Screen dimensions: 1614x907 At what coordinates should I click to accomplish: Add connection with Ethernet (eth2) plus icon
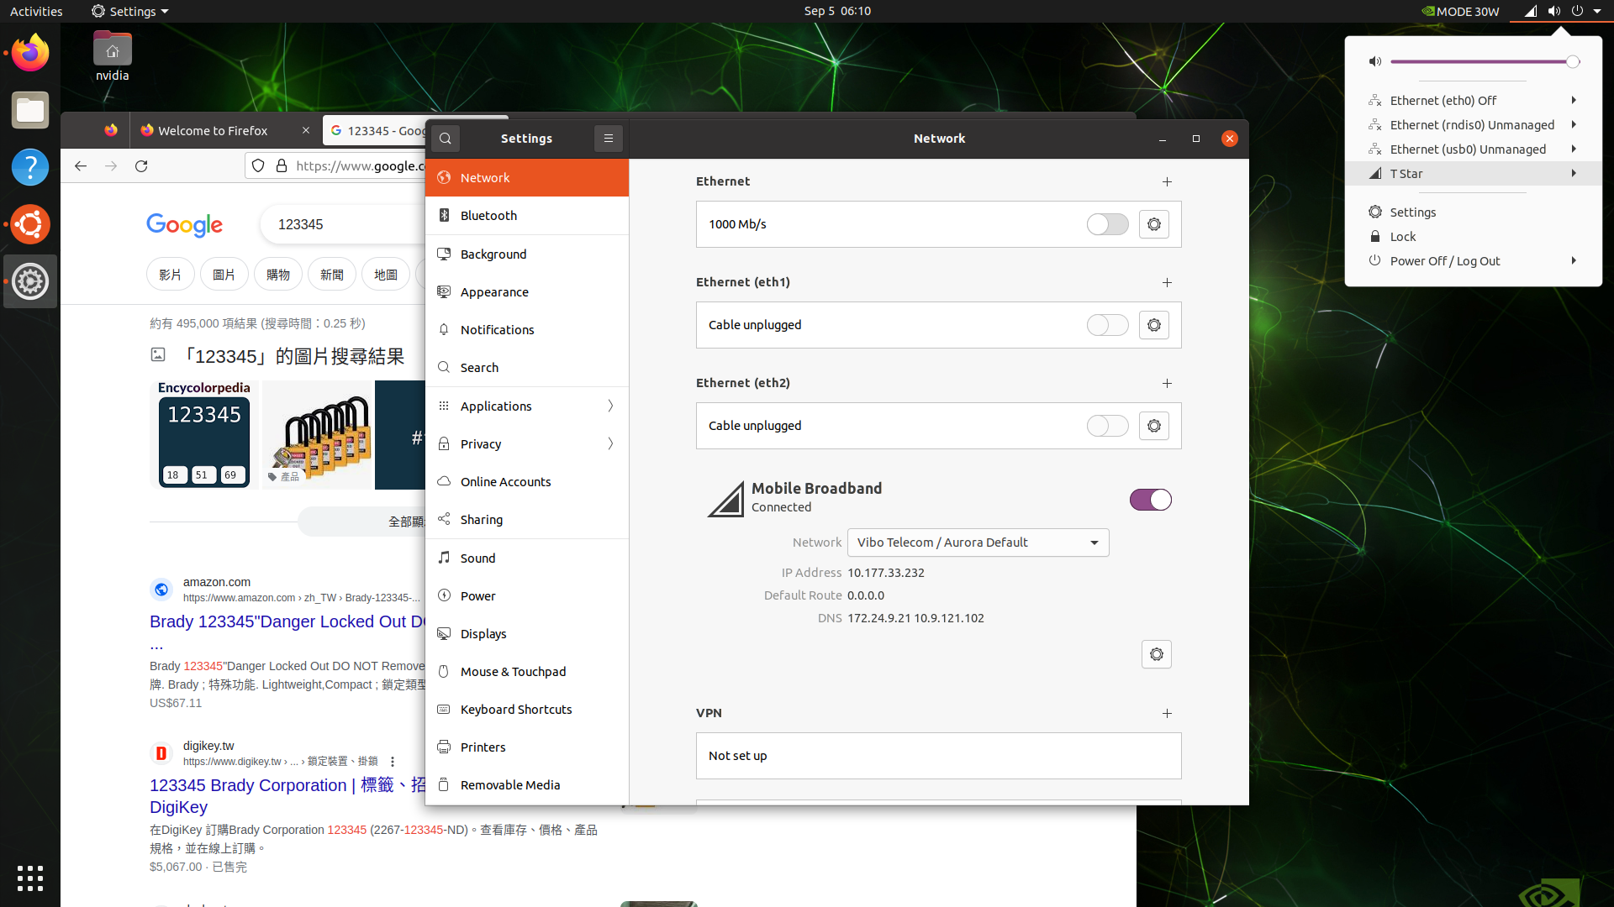pos(1167,383)
